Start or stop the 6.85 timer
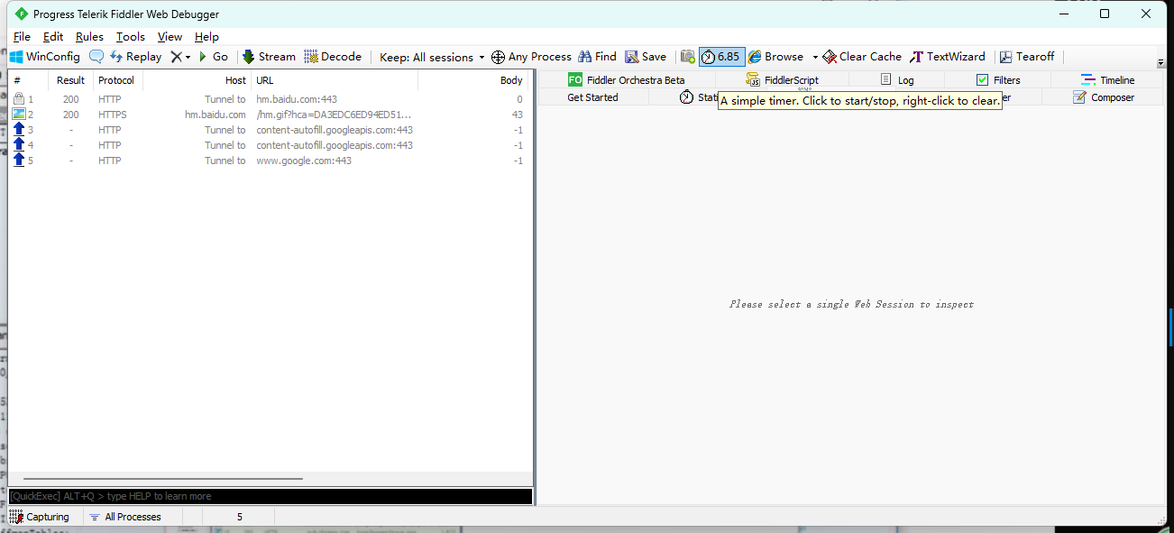Screen dimensions: 1174x533 tap(721, 57)
